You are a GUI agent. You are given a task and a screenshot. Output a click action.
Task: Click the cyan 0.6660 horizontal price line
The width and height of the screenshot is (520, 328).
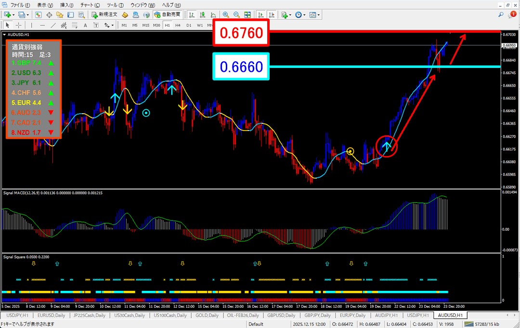click(385, 66)
